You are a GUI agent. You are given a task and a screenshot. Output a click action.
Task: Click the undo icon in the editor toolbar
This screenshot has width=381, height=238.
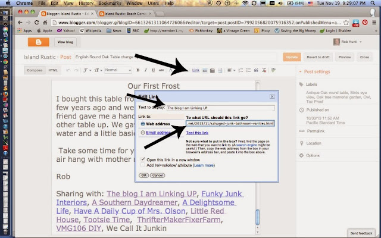pyautogui.click(x=68, y=70)
